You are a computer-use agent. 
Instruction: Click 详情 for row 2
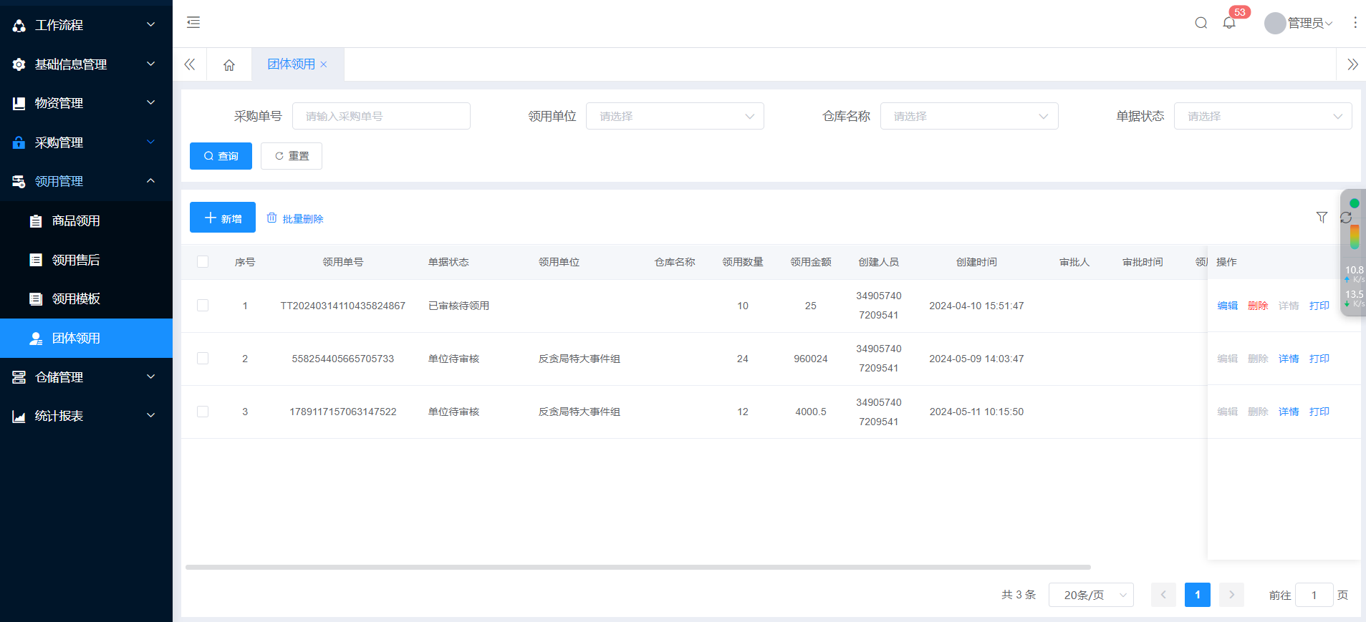1289,359
